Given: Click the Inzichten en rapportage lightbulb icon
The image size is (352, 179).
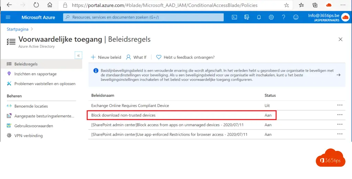Looking at the screenshot, I should [x=9, y=74].
